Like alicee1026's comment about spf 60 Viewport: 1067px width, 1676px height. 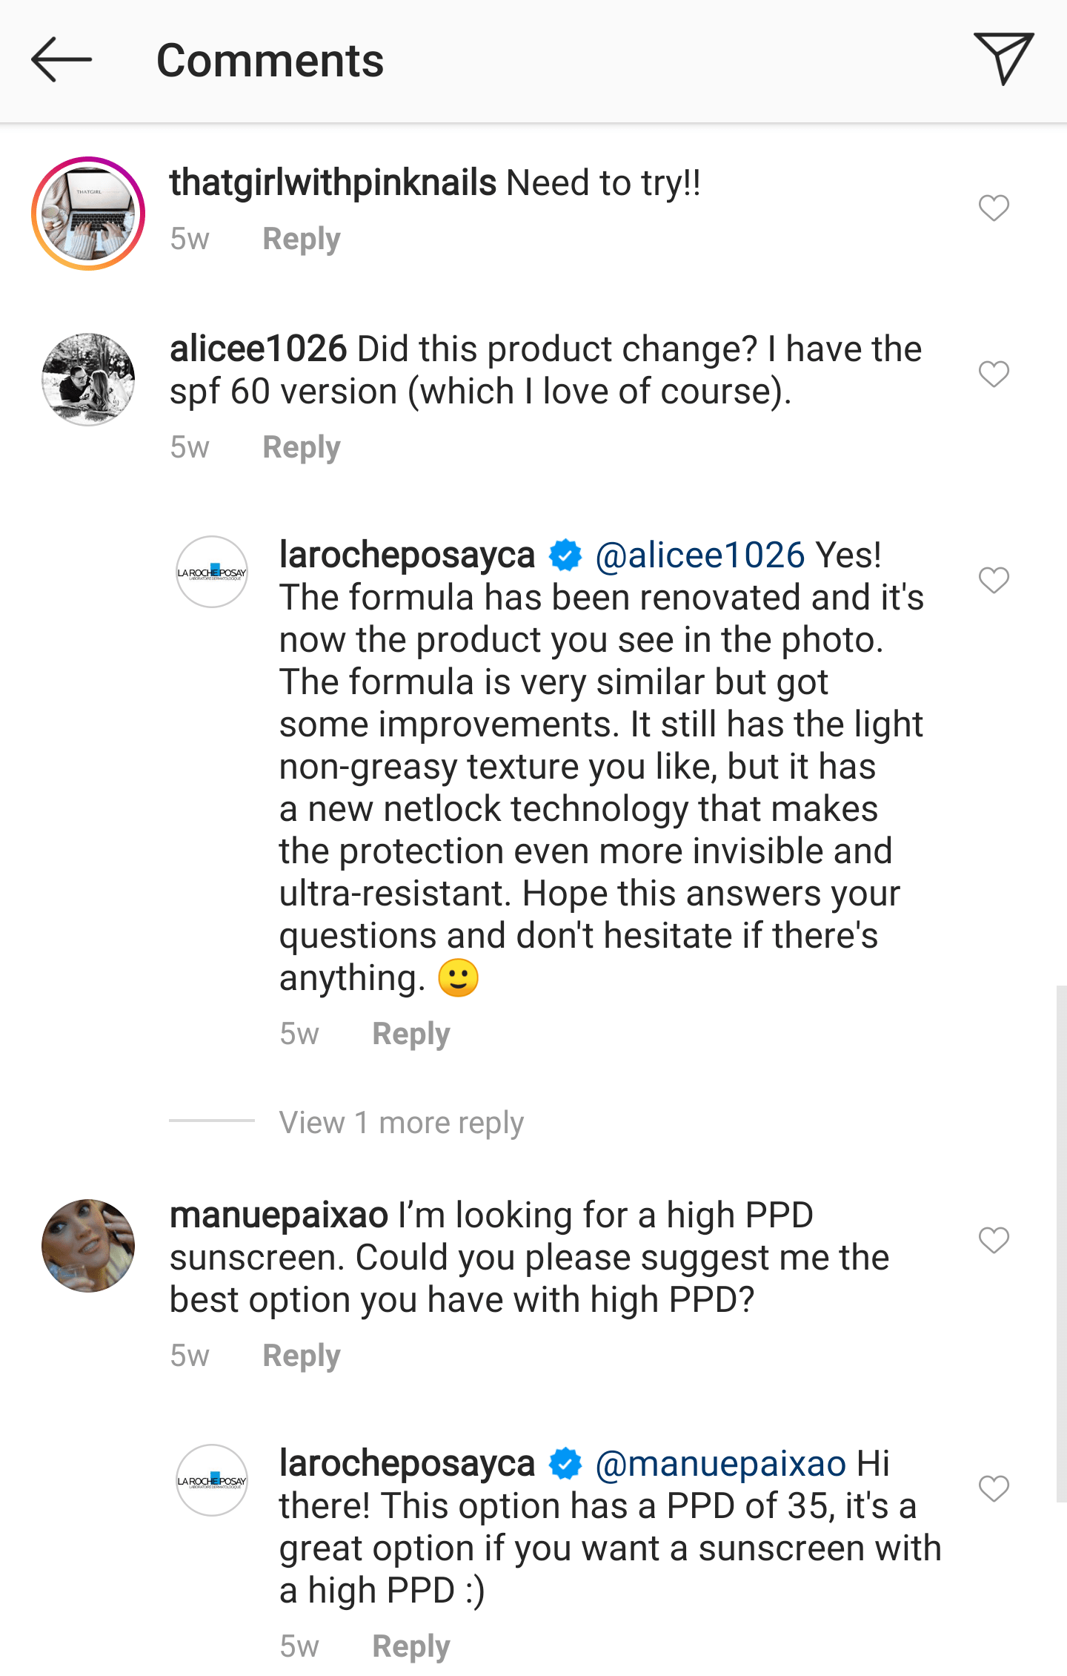(994, 374)
